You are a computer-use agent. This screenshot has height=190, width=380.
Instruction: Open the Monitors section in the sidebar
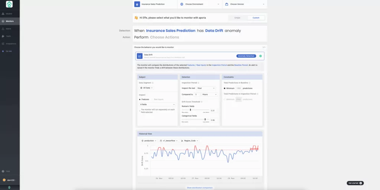pos(10,21)
